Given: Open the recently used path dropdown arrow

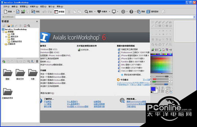Looking at the screenshot, I should (194, 17).
